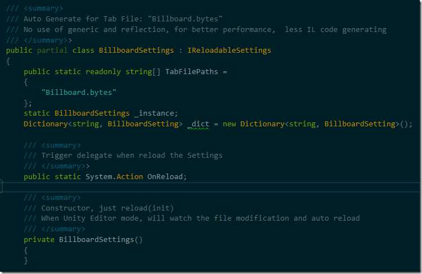Click the squiggly-underlined _dict variable
The height and width of the screenshot is (274, 422).
198,124
